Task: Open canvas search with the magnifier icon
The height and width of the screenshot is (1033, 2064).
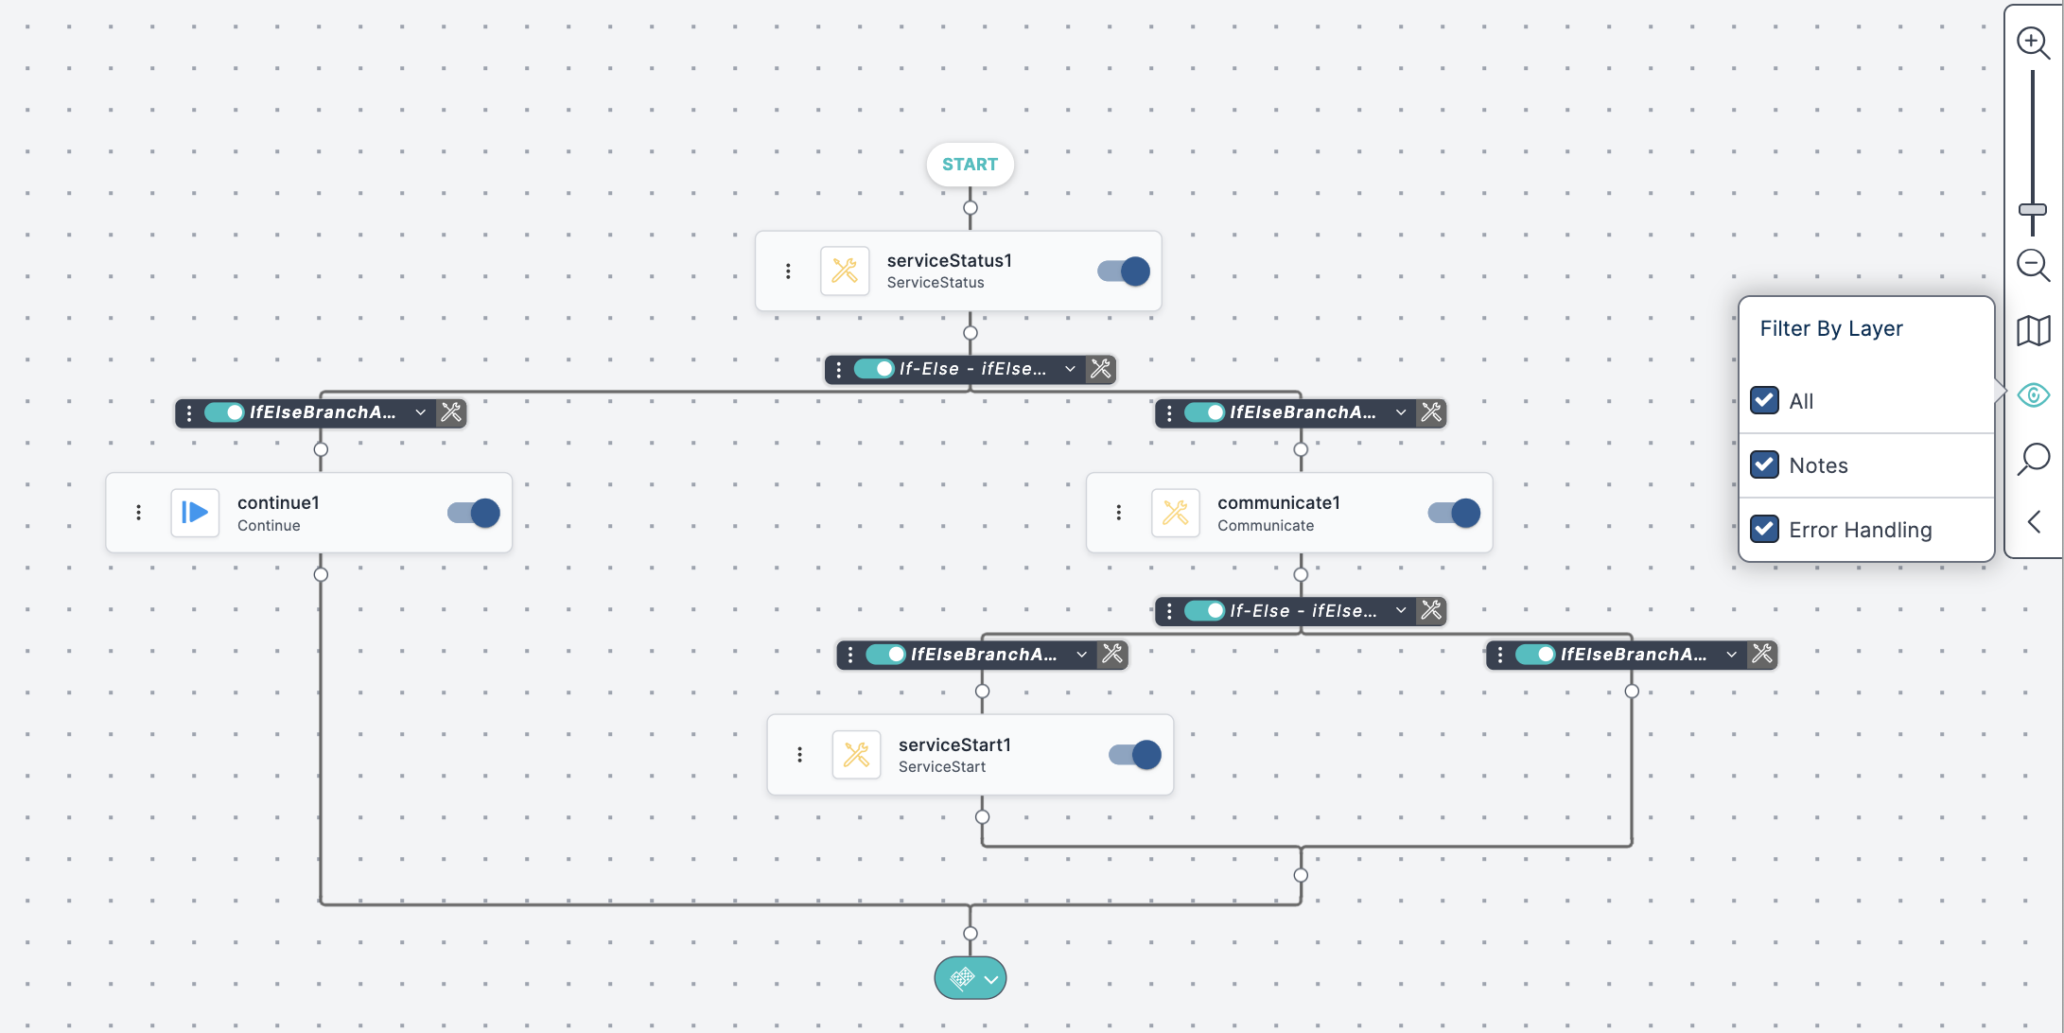Action: 2033,459
